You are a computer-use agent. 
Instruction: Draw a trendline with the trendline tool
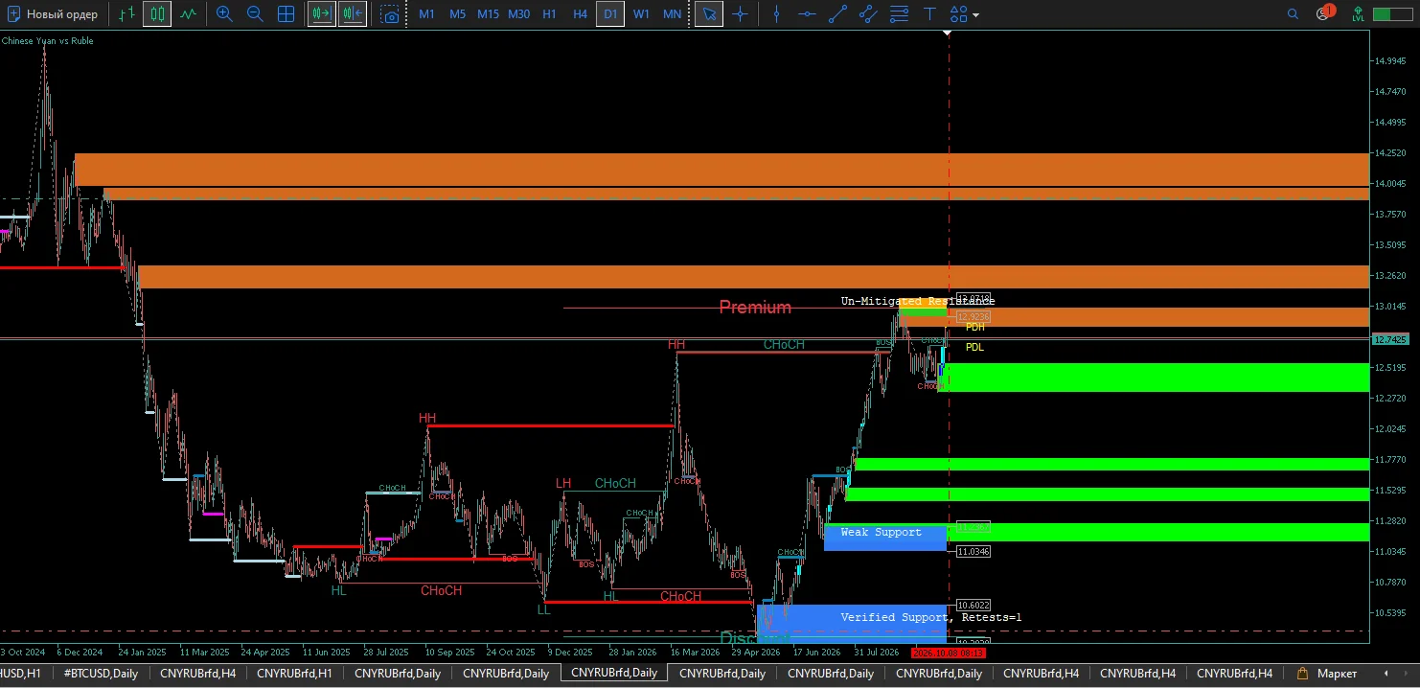837,14
